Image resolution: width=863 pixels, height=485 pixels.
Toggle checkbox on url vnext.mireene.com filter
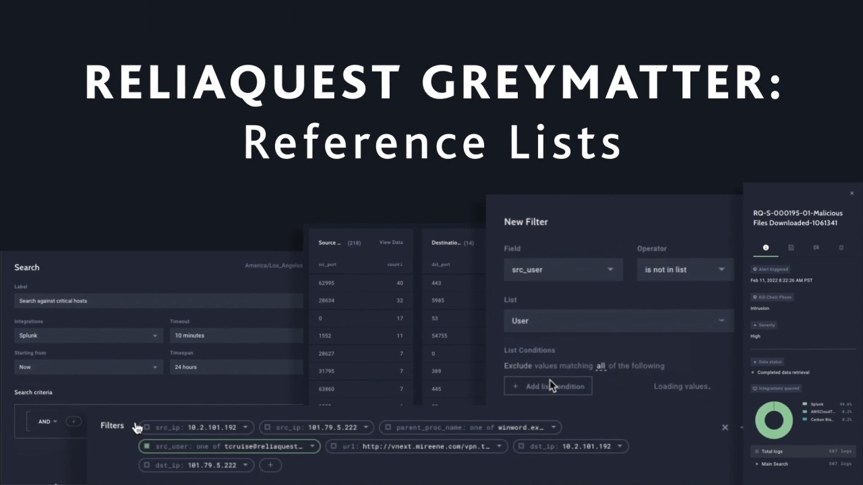pos(334,446)
